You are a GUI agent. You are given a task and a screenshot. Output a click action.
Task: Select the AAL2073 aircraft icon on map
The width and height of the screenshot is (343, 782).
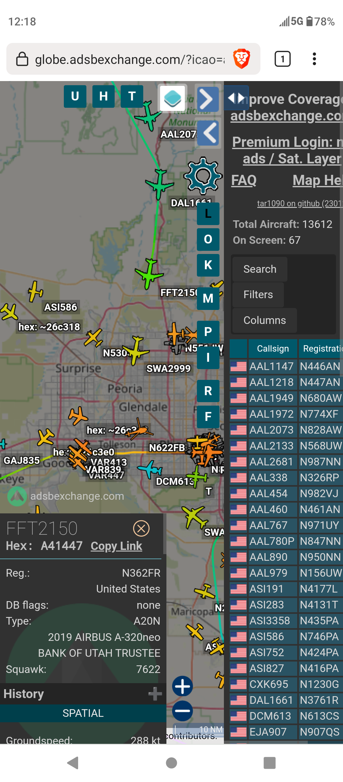149,116
